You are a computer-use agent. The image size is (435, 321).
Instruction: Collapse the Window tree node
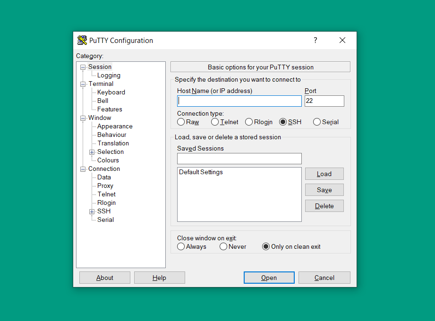(x=83, y=118)
